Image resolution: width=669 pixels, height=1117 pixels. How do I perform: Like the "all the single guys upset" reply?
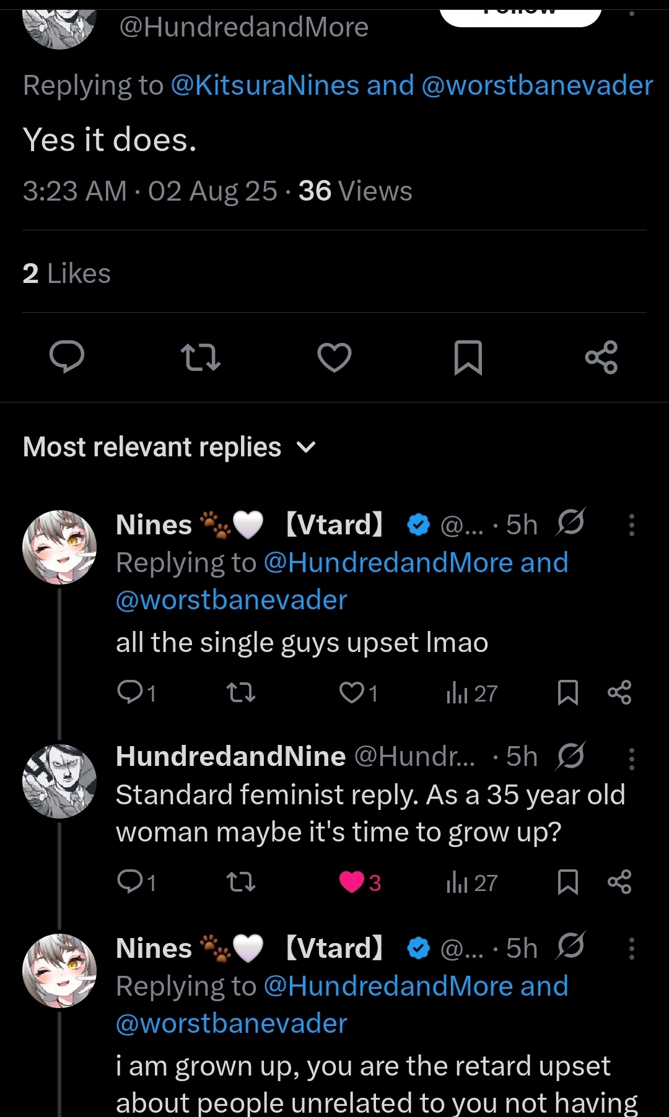pyautogui.click(x=352, y=693)
